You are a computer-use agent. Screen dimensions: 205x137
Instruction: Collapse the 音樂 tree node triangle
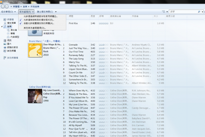2,27
